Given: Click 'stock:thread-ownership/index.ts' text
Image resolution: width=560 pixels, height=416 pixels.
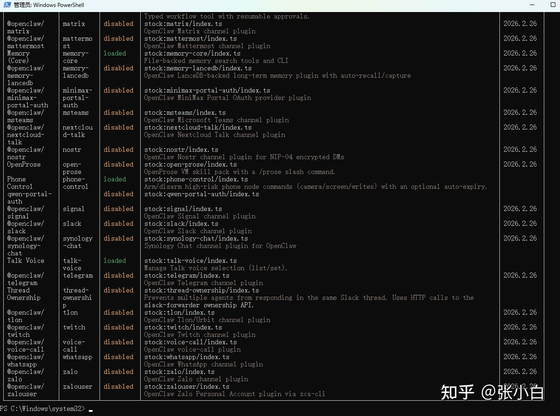Looking at the screenshot, I should [x=202, y=290].
